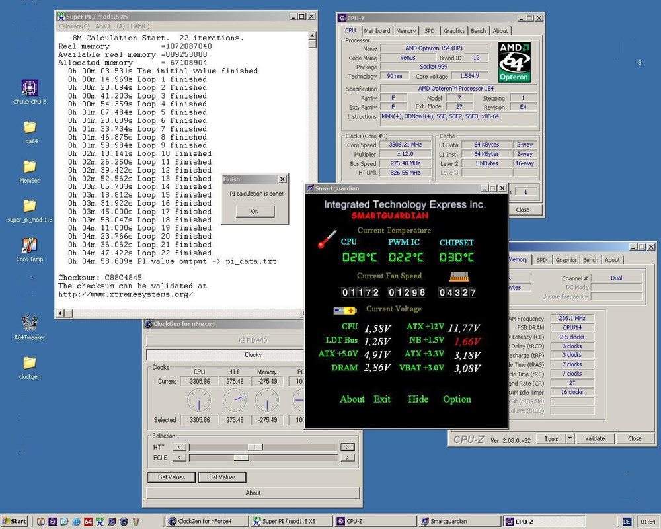
Task: Click the HTT slider thumb in ClockGen
Action: pyautogui.click(x=255, y=447)
